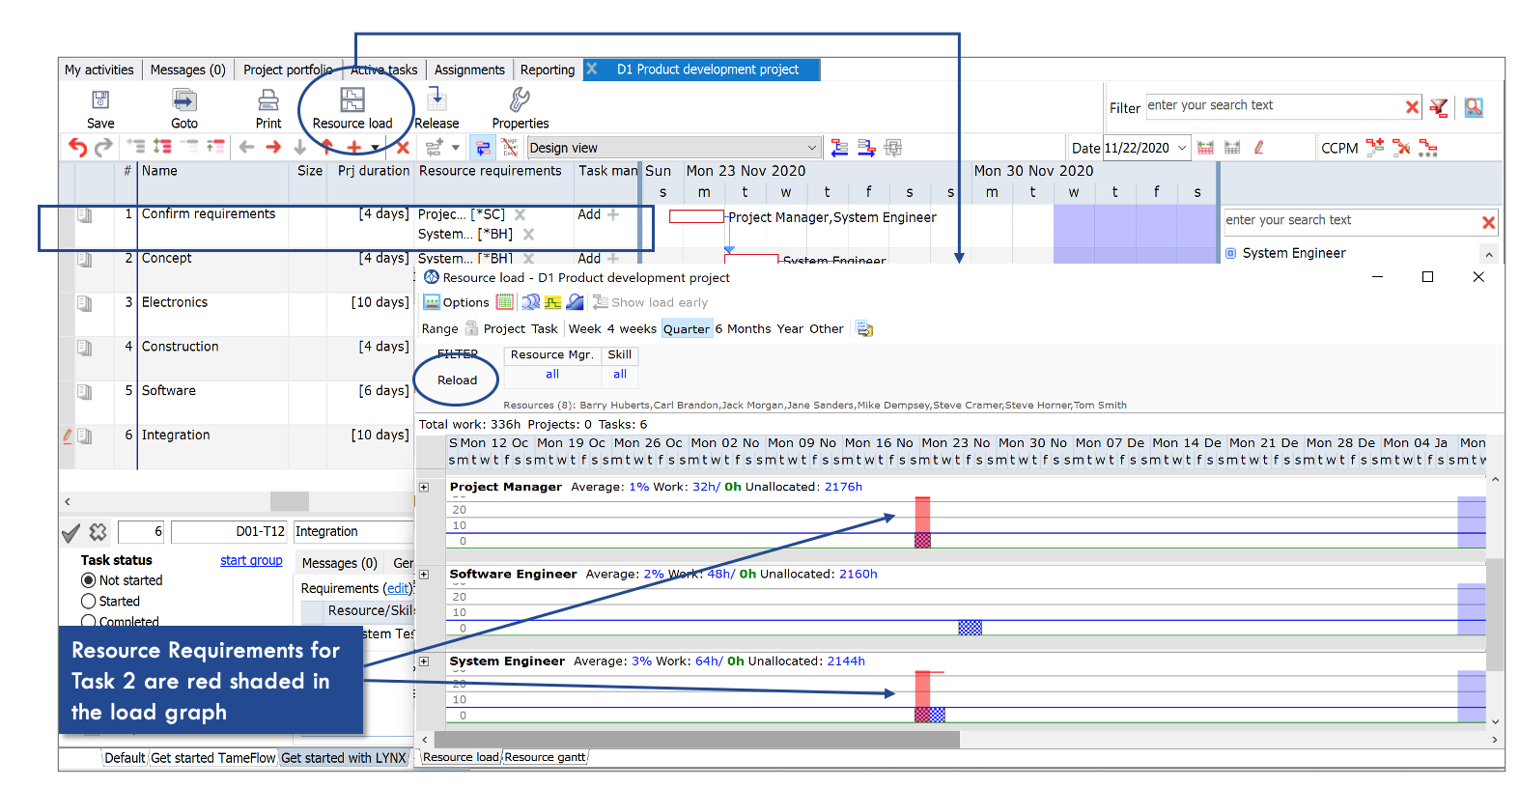Click the red Undo arrow
Image resolution: width=1520 pixels, height=788 pixels.
click(x=77, y=147)
